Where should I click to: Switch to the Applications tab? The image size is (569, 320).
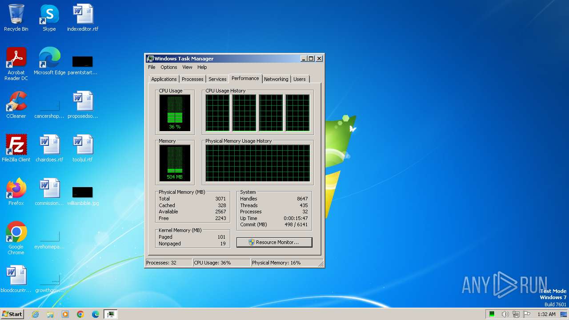tap(164, 79)
